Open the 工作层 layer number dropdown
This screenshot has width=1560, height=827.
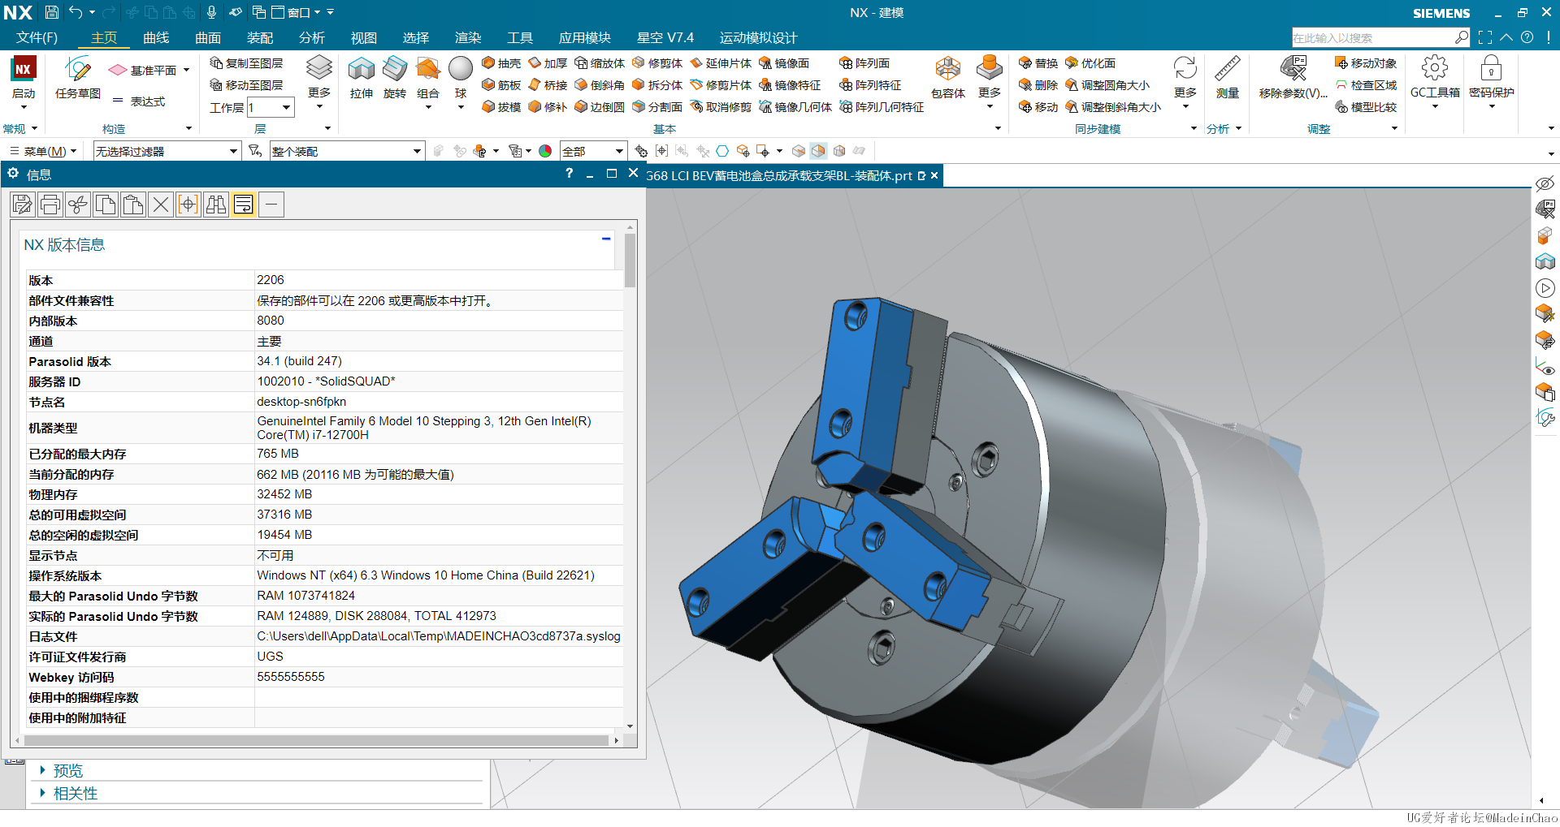[271, 107]
